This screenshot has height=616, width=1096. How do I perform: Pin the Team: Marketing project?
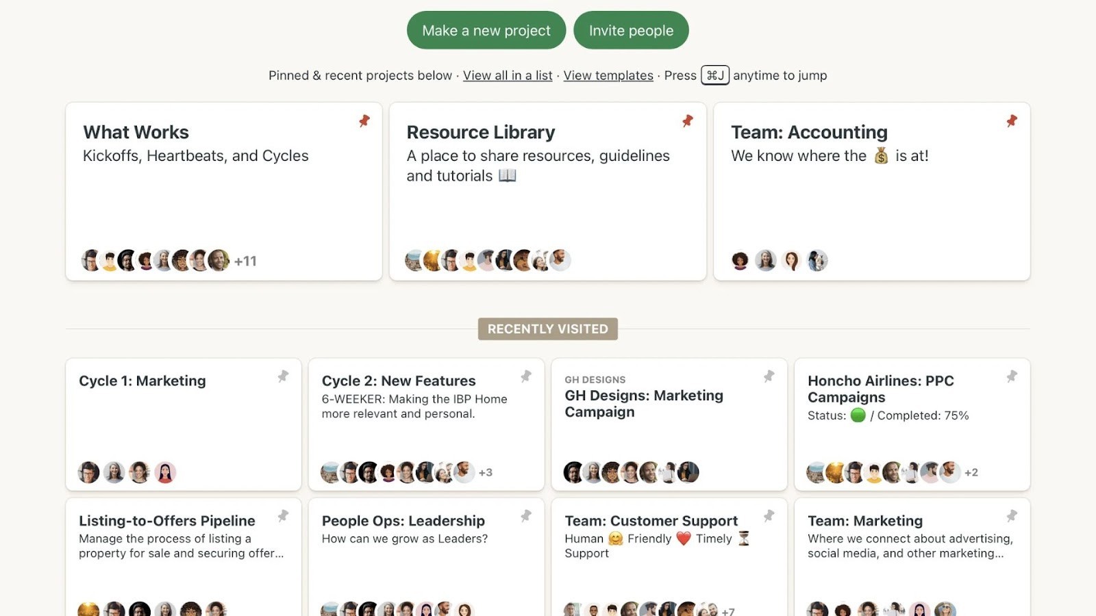pos(1012,516)
